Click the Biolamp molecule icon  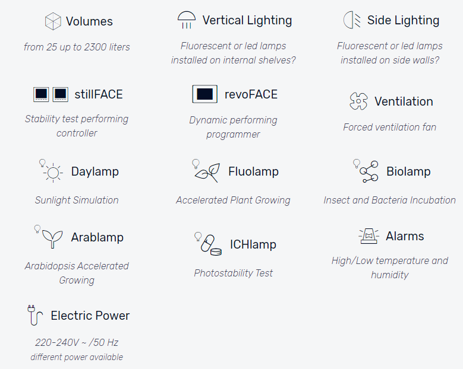pos(366,171)
